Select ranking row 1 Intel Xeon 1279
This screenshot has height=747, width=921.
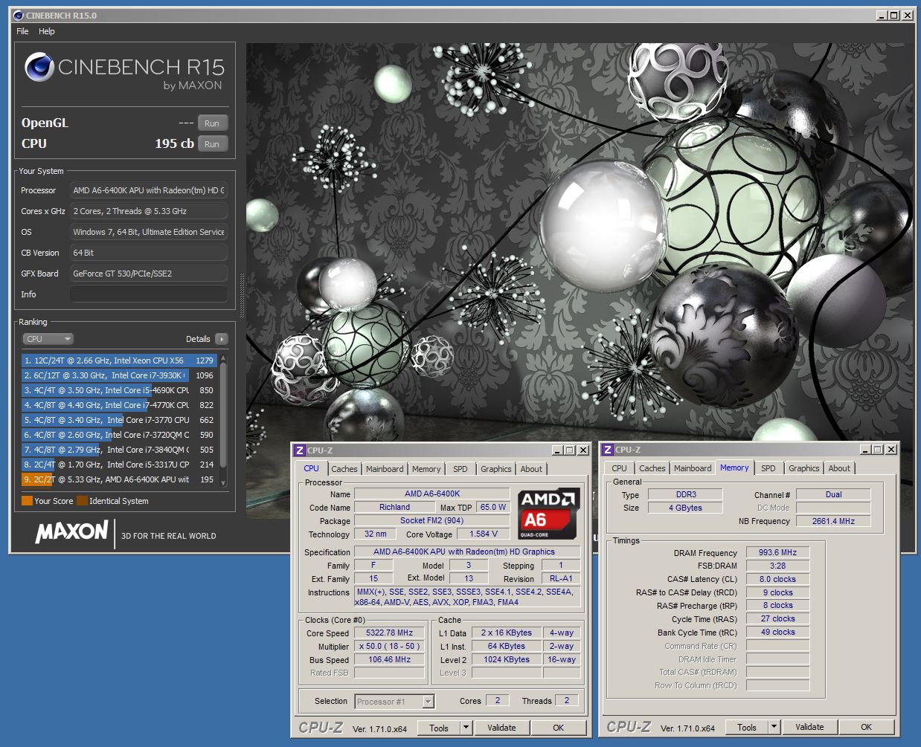[x=119, y=360]
